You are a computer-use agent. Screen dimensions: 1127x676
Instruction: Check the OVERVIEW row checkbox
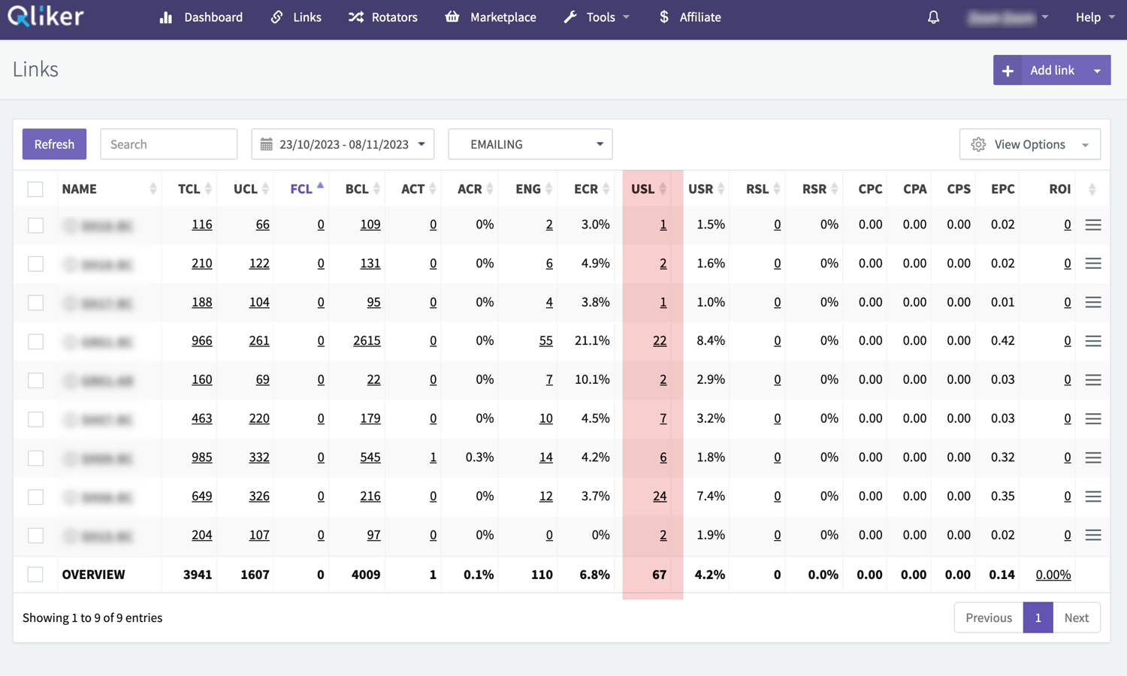pyautogui.click(x=35, y=575)
